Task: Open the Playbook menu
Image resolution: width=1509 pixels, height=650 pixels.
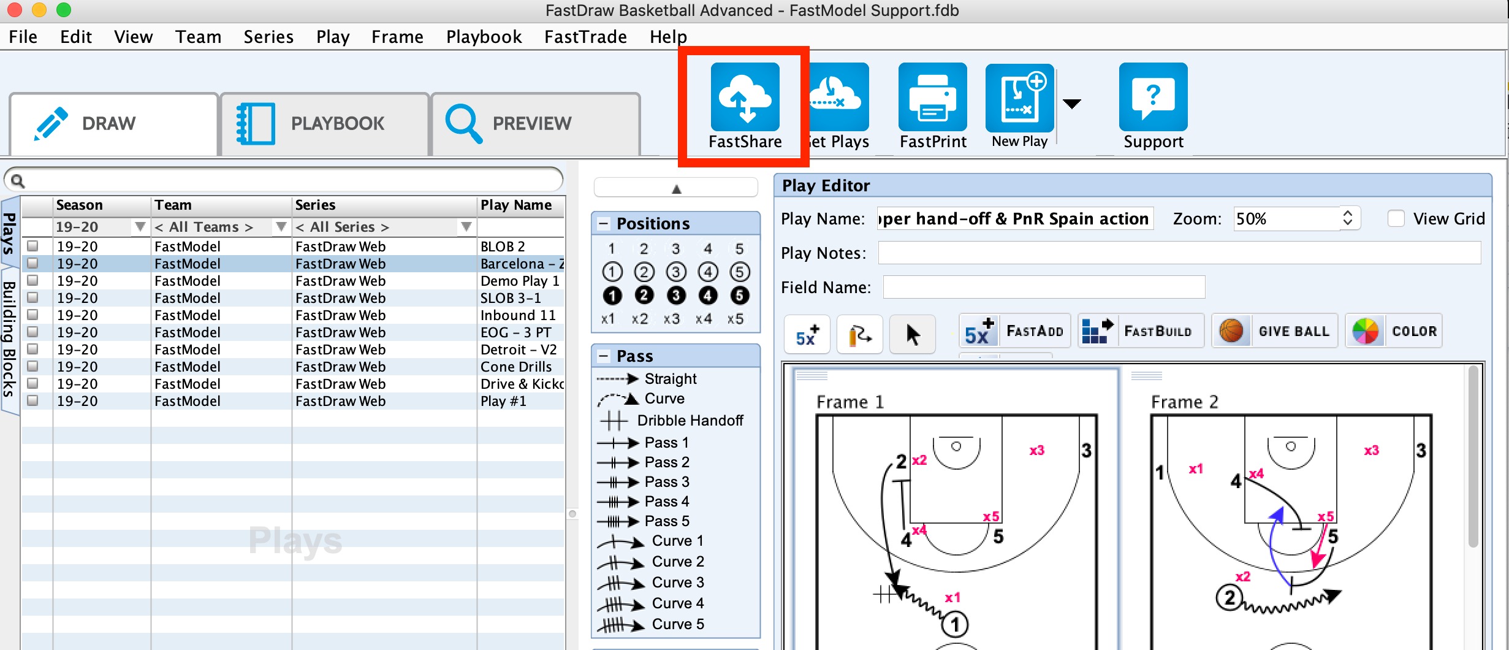Action: (x=484, y=37)
